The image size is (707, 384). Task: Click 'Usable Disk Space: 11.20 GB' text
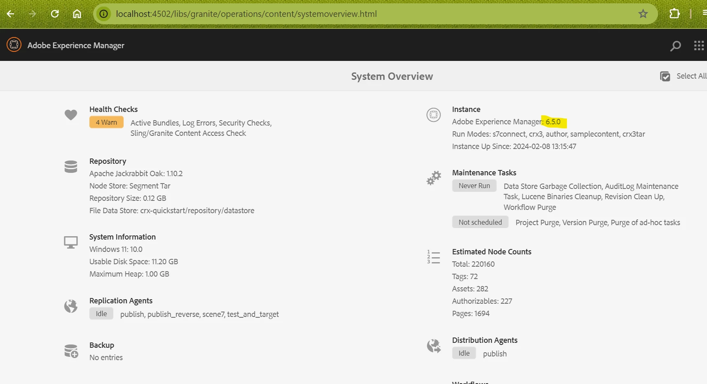133,262
